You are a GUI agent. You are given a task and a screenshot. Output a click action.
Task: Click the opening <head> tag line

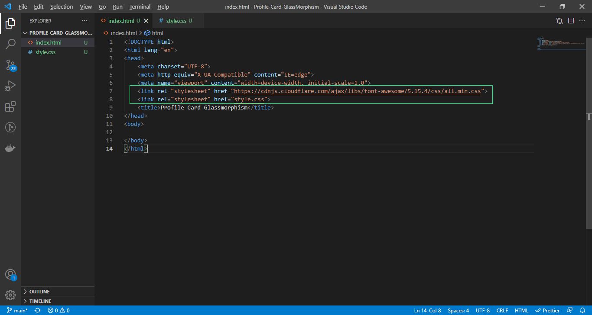pyautogui.click(x=134, y=58)
